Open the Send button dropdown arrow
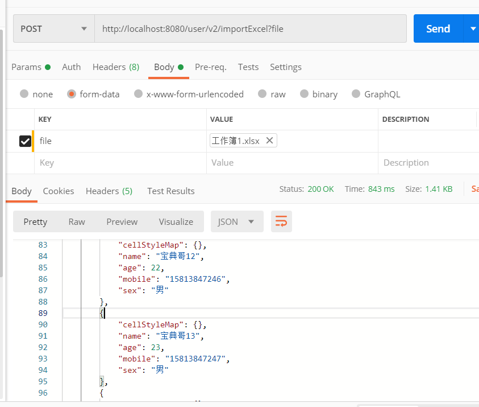Screen dimensions: 479x407 [472, 28]
